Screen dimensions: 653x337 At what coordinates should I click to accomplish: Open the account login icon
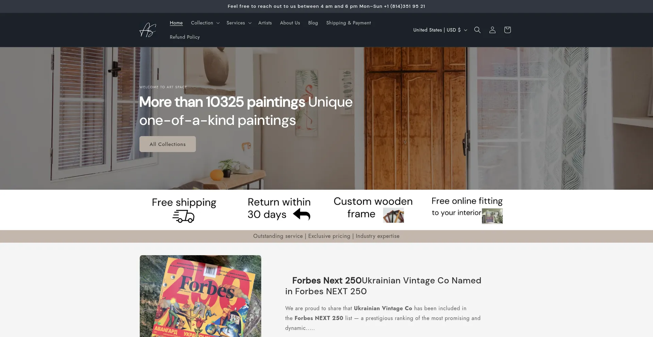pos(492,30)
